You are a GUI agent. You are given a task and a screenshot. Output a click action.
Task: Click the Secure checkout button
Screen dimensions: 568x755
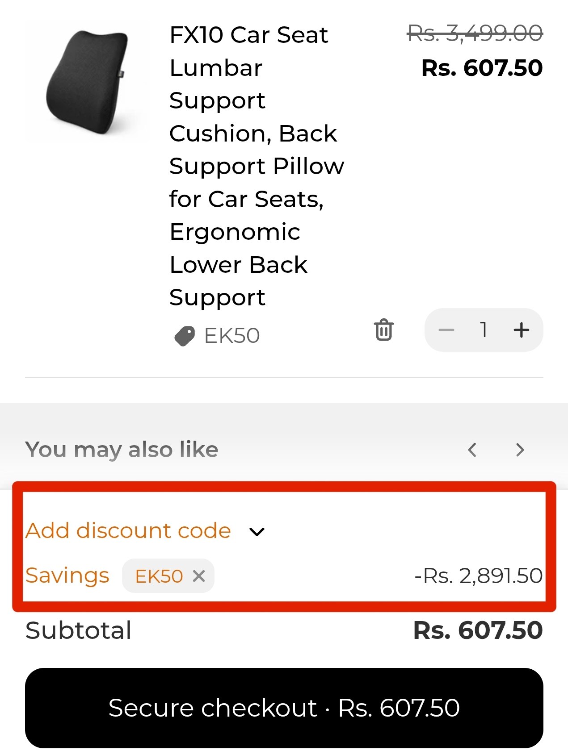pyautogui.click(x=284, y=708)
